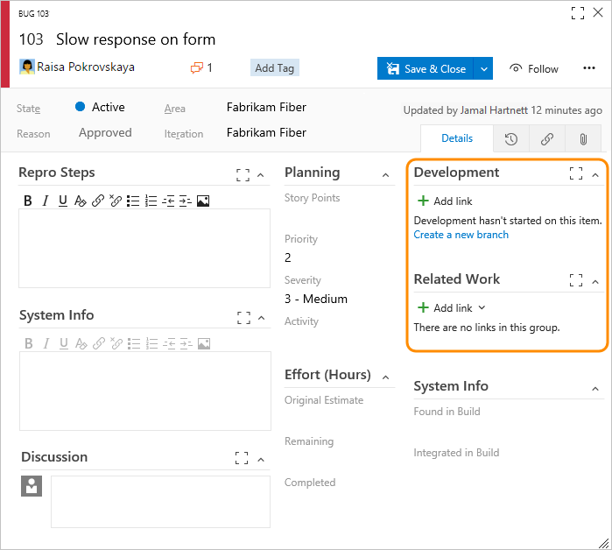Click into the Discussion comment box

pos(160,501)
